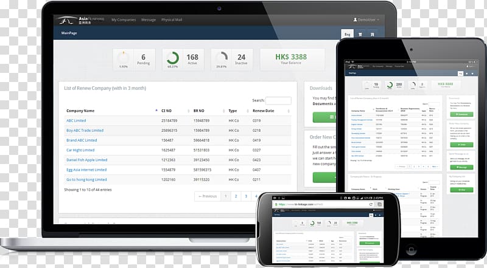Sort by the BR NO column header
Viewport: 487px width, 268px height.
pyautogui.click(x=200, y=111)
